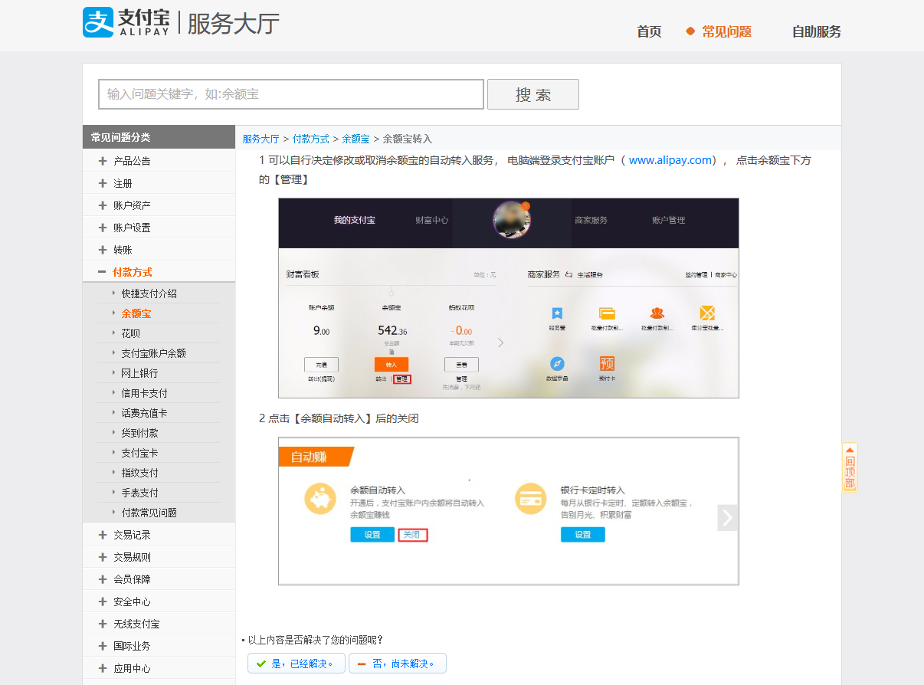The image size is (924, 685).
Task: Open 自助服务 navigation tab
Action: [817, 31]
